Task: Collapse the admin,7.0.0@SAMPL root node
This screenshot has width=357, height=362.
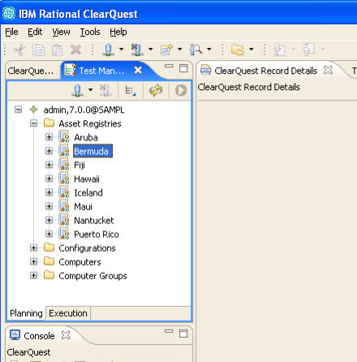Action: coord(18,110)
